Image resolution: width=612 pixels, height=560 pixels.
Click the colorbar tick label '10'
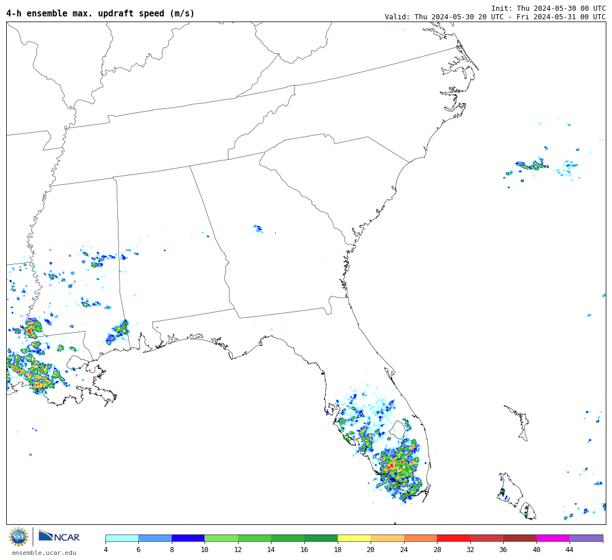205,549
